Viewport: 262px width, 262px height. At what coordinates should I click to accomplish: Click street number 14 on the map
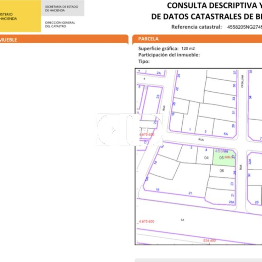pyautogui.click(x=156, y=163)
